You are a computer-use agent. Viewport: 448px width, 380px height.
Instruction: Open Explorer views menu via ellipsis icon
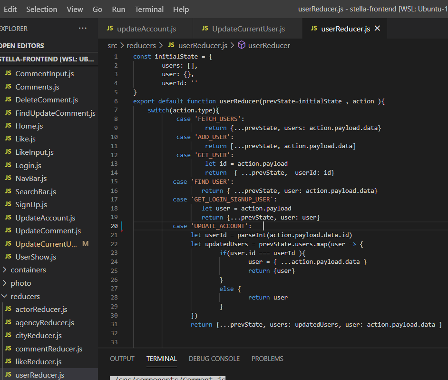click(x=83, y=28)
